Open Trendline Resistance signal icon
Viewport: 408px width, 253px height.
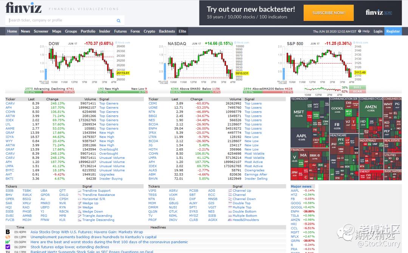[80, 195]
